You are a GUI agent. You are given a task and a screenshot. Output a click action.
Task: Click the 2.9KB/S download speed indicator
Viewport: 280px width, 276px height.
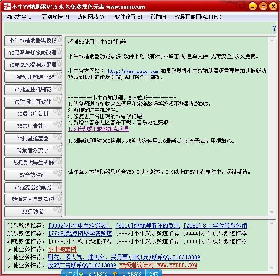coord(98,274)
